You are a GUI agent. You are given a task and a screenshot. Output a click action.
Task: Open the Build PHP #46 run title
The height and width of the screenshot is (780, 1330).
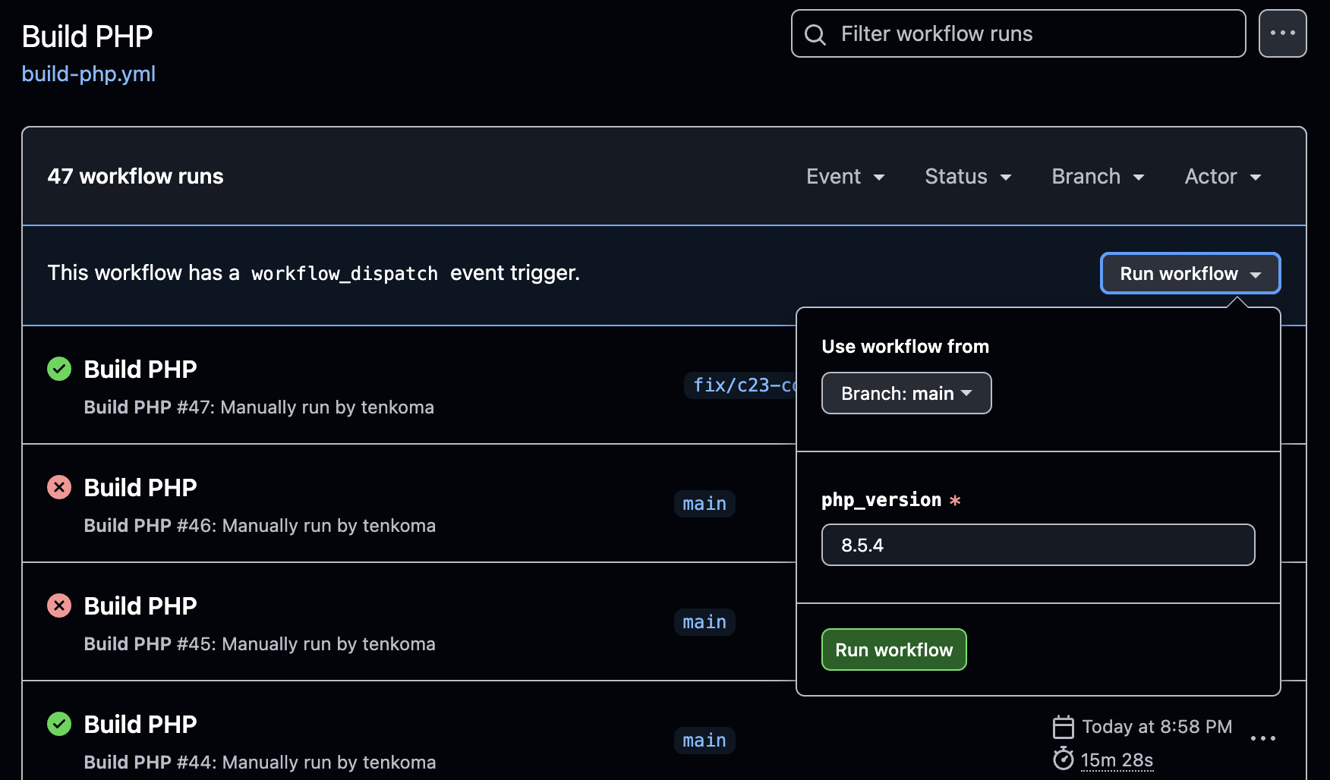pos(140,488)
